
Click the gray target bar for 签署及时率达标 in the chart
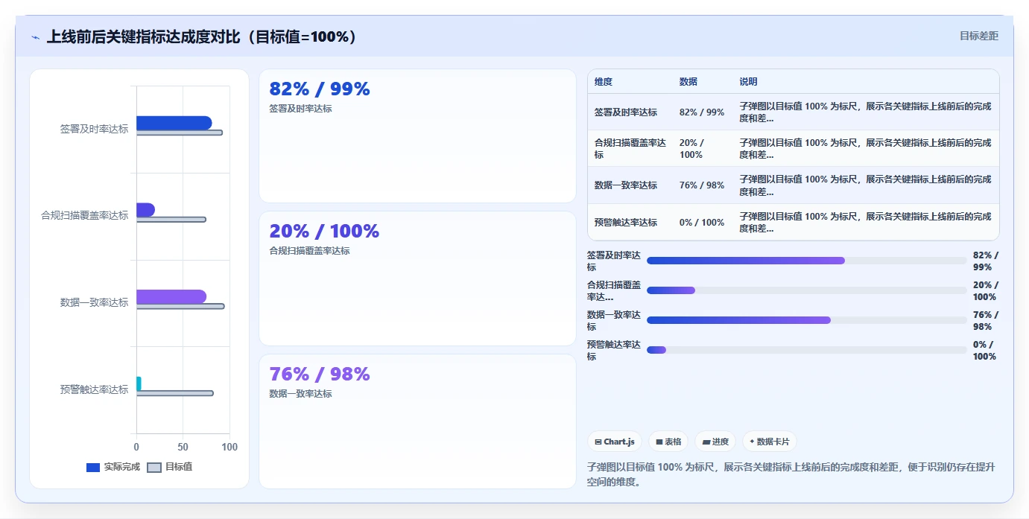[x=180, y=133]
